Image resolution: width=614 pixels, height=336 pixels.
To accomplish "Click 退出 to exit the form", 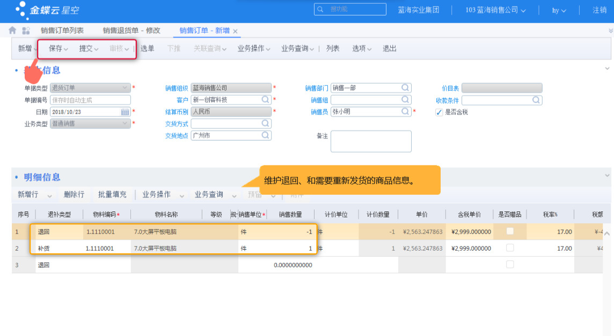I will click(x=389, y=48).
